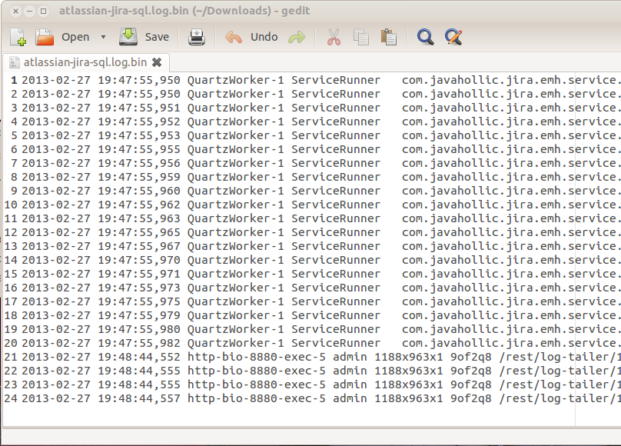This screenshot has height=446, width=621.
Task: Click line number 1 in the gutter
Action: pyautogui.click(x=14, y=80)
